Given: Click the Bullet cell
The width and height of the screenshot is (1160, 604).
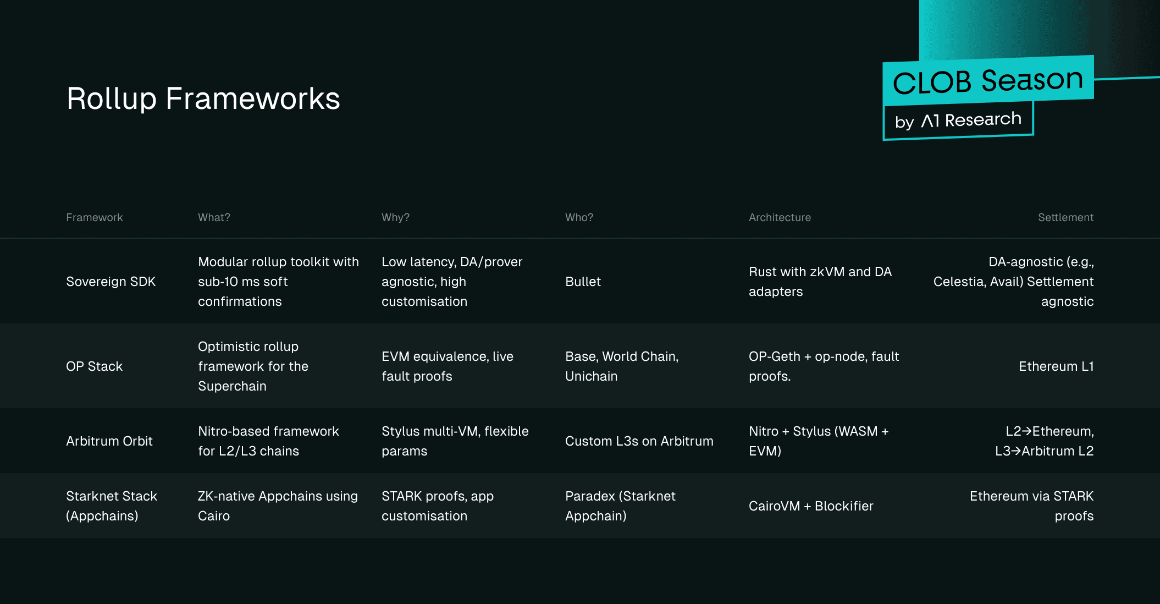Looking at the screenshot, I should [583, 282].
